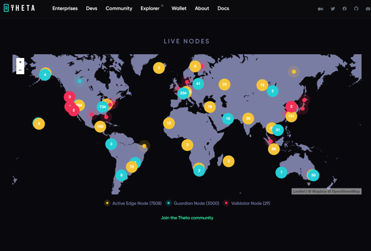
Task: Click the yellow 9 cluster over Scandinavia
Action: 195,66
